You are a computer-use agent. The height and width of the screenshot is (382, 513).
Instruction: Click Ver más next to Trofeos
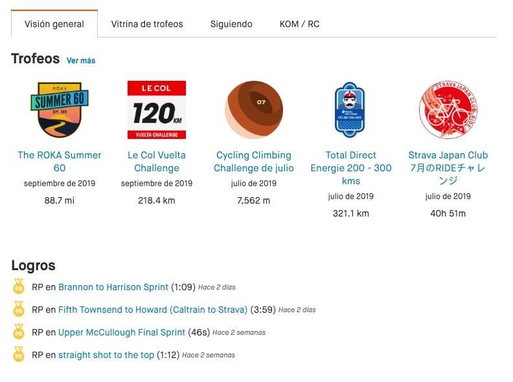81,60
